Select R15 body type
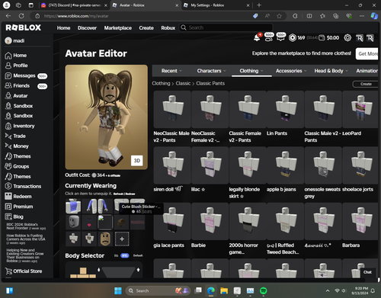Viewport: 381px width, 298px height. (125, 255)
